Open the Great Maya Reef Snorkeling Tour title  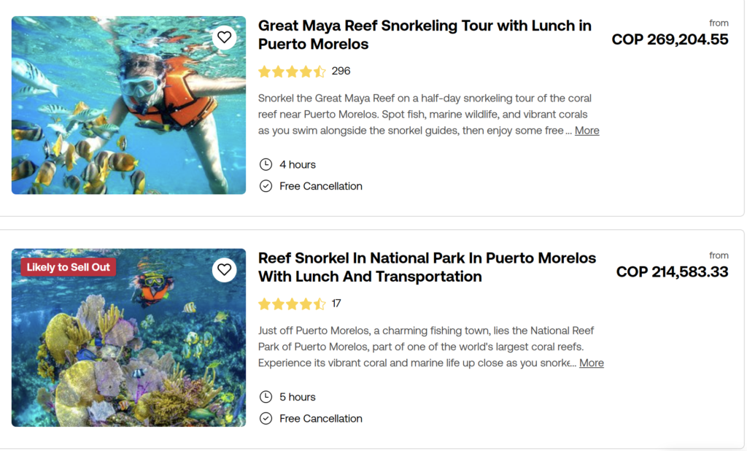425,34
